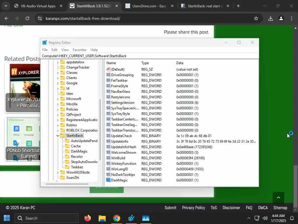
Task: Open Chrome three-dot menu
Action: pyautogui.click(x=292, y=18)
